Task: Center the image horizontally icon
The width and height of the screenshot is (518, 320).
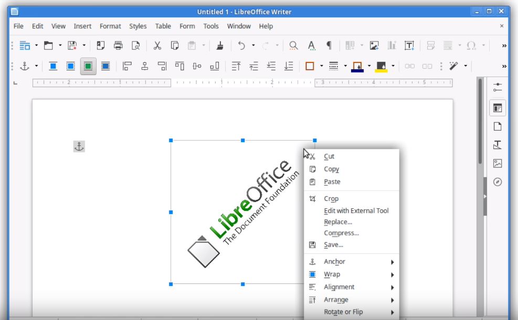Action: 144,66
